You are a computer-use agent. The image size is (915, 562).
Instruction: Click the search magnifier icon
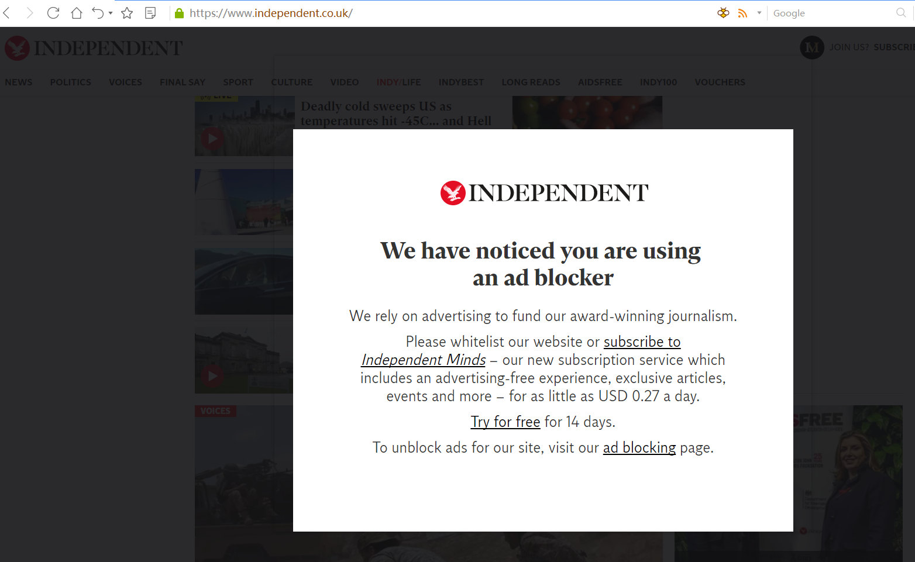[x=901, y=13]
